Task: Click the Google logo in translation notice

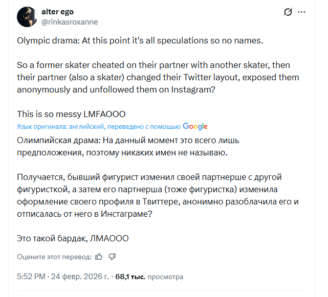Action: click(195, 126)
